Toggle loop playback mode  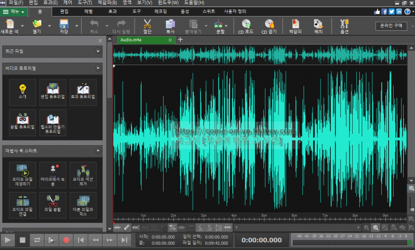37,240
